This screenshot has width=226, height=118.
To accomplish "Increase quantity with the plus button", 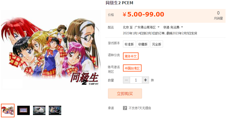I will point(145,80).
